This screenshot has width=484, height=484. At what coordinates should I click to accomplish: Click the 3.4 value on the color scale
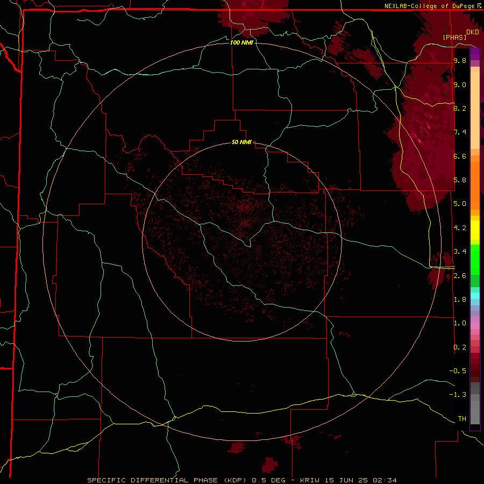(460, 252)
